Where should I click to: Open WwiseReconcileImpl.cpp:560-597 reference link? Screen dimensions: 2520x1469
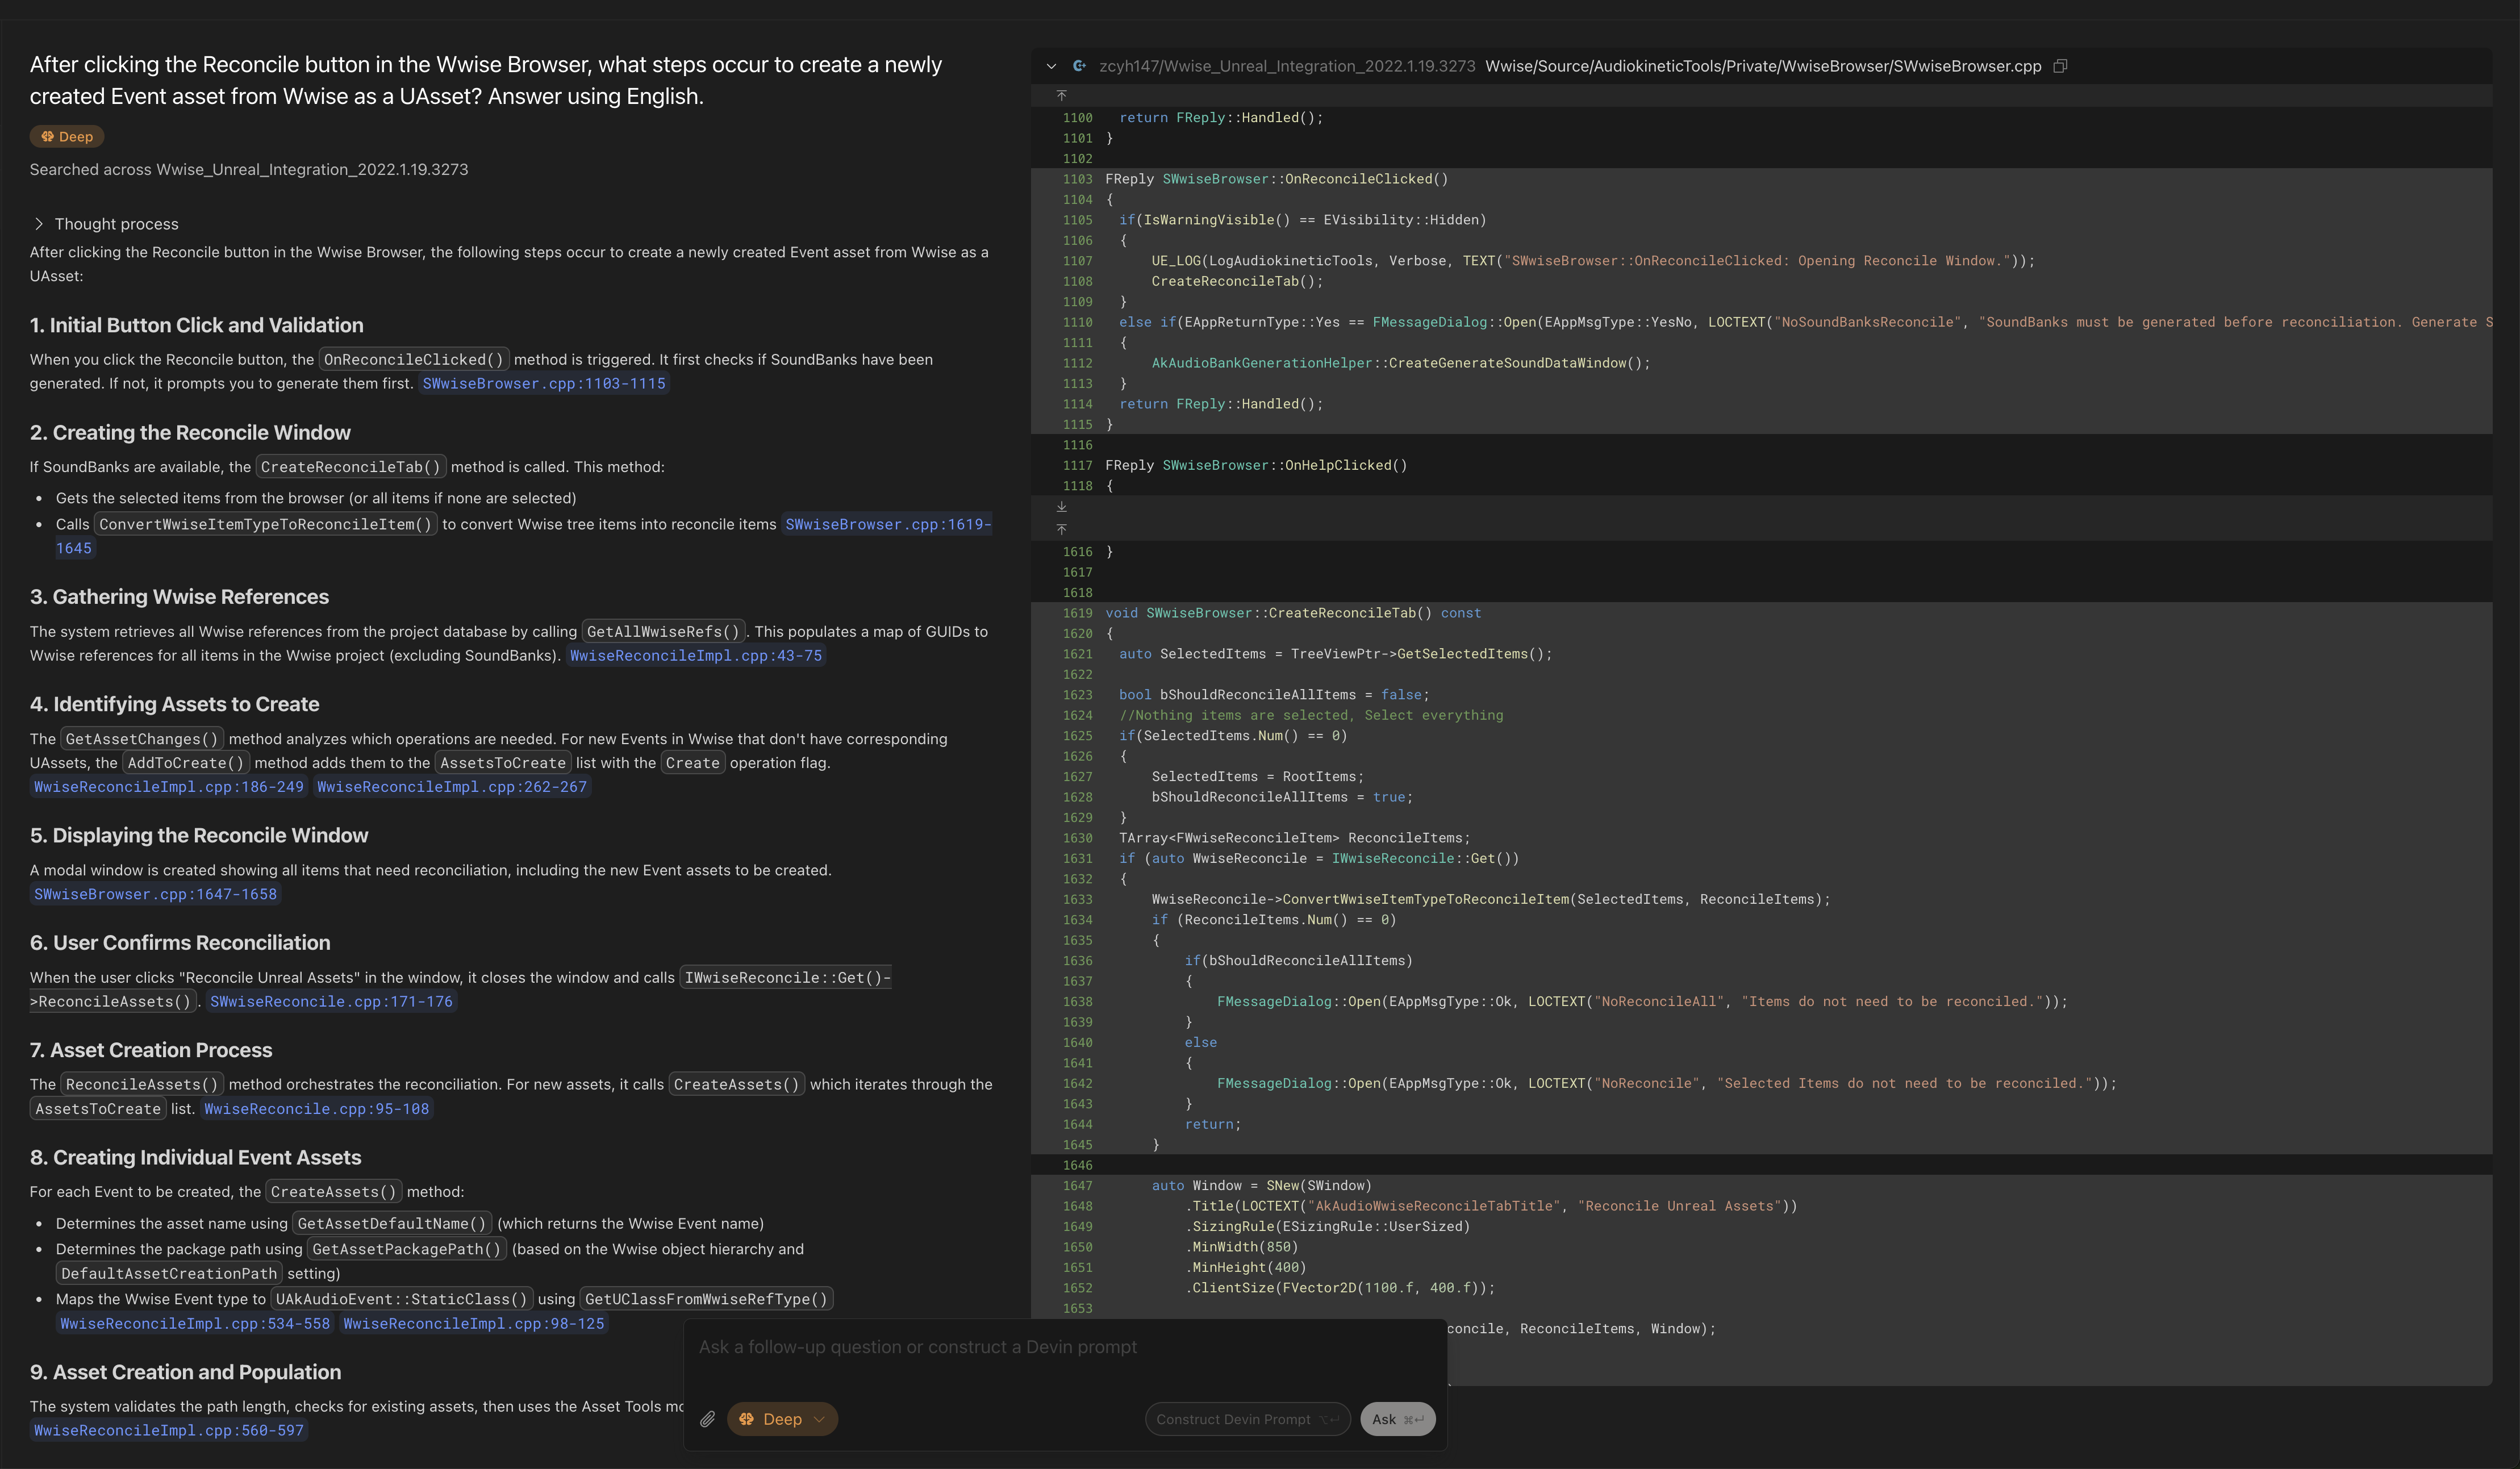point(168,1431)
